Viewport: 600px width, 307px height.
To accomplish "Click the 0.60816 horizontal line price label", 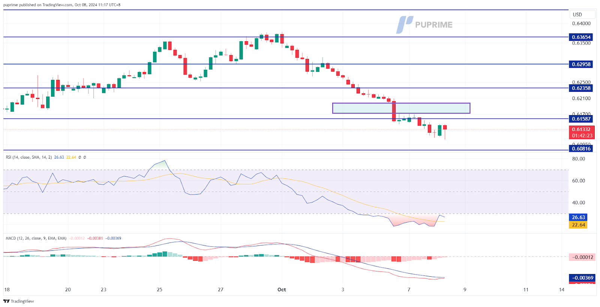I will click(581, 148).
